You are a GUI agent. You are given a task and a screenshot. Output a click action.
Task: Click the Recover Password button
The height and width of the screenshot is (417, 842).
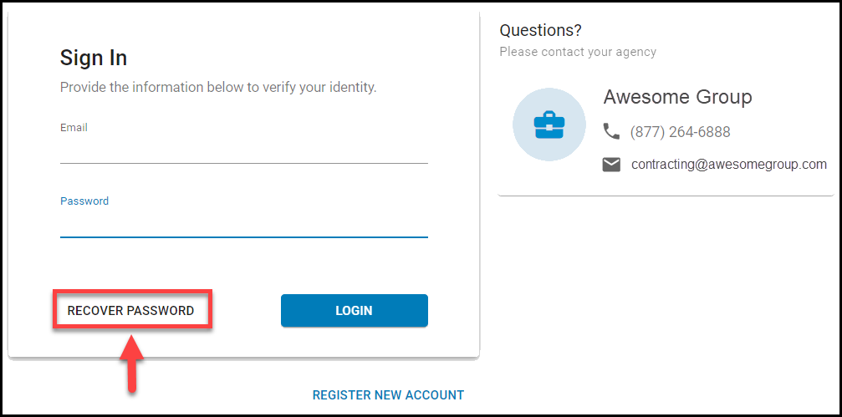[131, 310]
